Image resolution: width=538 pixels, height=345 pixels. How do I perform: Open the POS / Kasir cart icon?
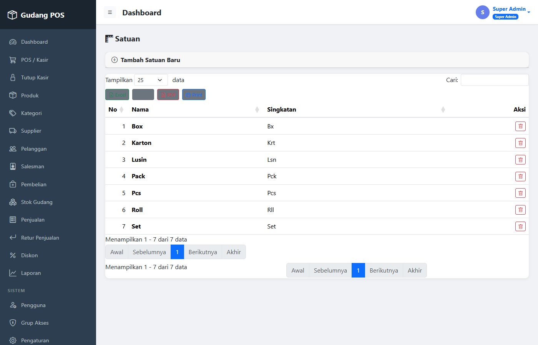pos(13,60)
